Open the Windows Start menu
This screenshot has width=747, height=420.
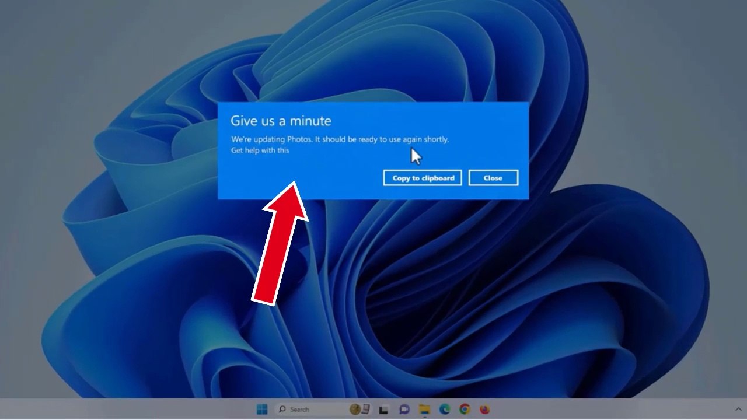pyautogui.click(x=262, y=409)
